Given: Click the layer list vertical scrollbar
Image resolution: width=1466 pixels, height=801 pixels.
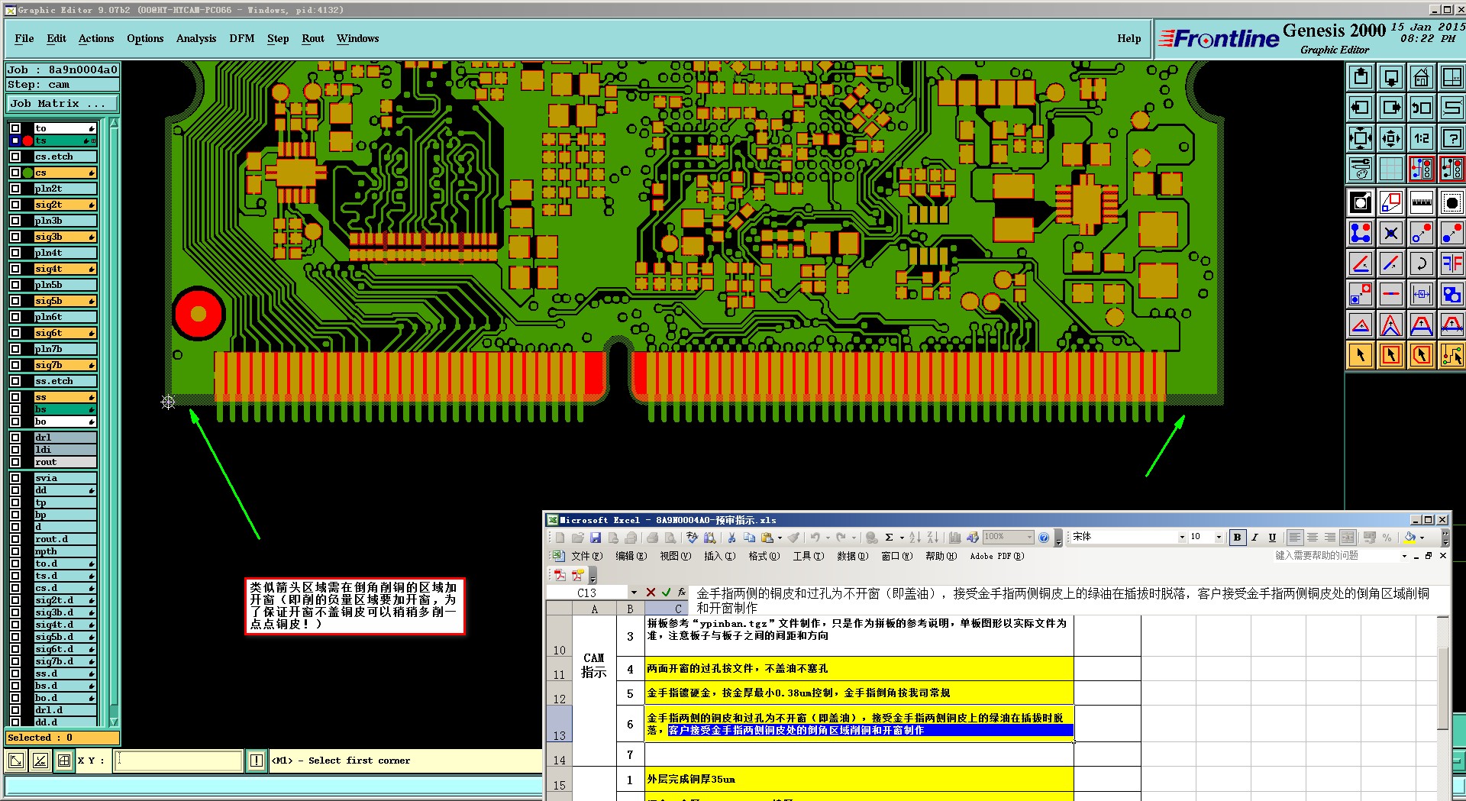Looking at the screenshot, I should tap(114, 421).
